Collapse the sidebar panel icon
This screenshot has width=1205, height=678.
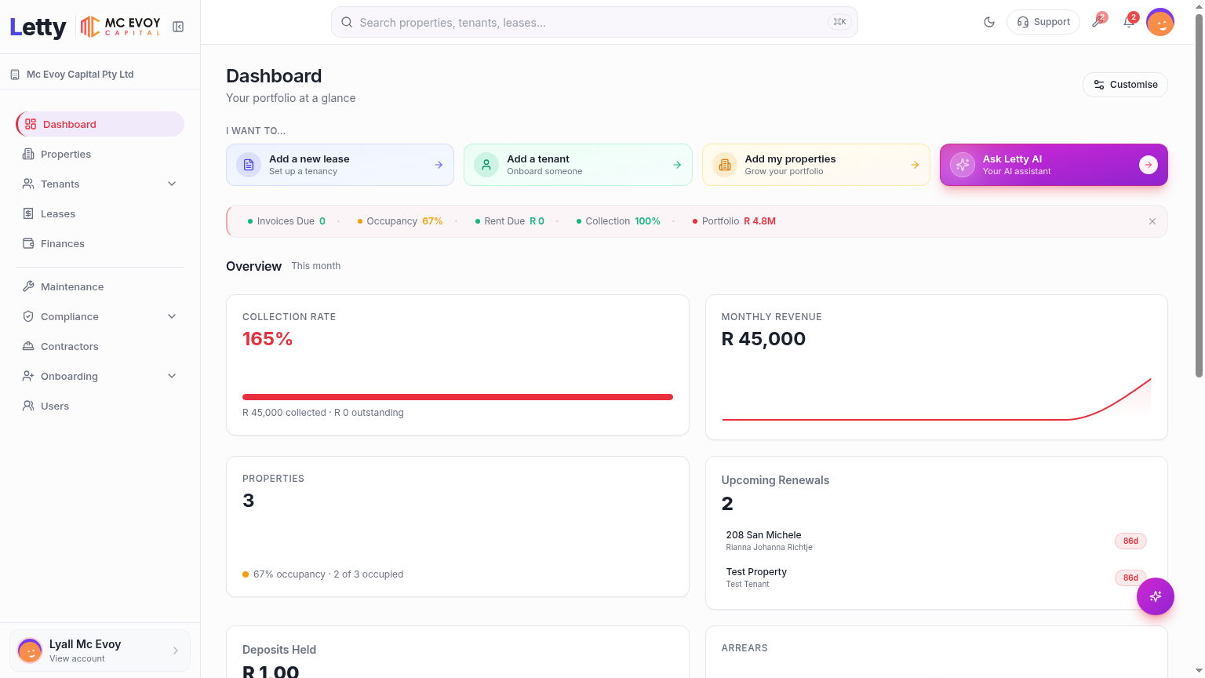(x=178, y=27)
